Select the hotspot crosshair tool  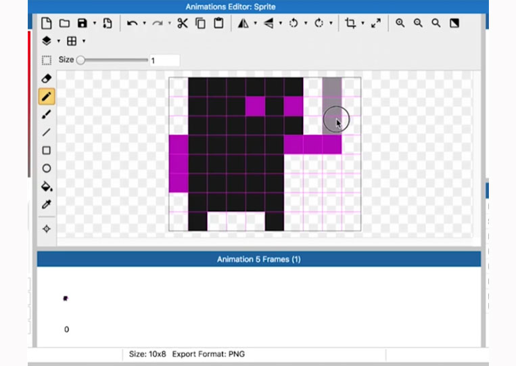coord(47,229)
